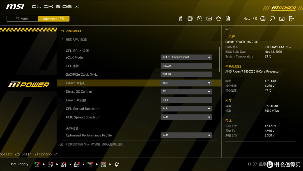This screenshot has height=171, width=303.
Task: Click the Direct OC间隔 field 1.00
Action: click(186, 100)
